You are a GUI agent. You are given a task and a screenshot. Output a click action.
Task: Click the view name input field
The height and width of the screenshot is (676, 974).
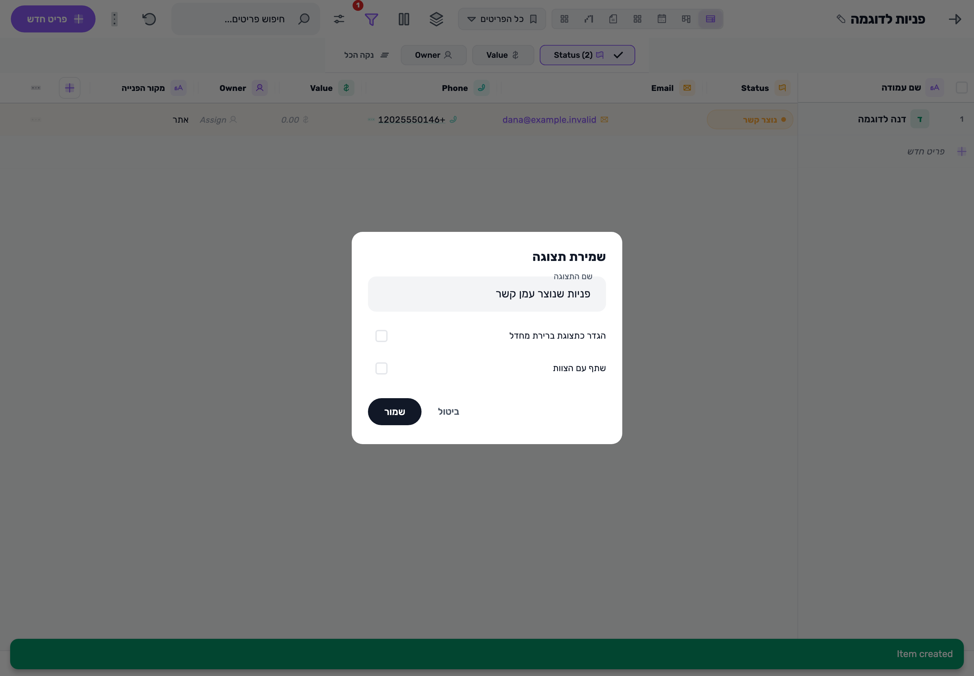click(x=487, y=294)
